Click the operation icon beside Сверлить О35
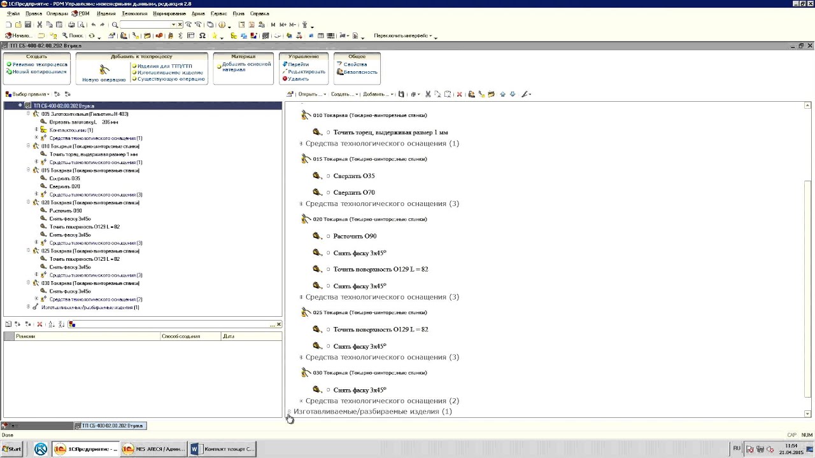This screenshot has width=815, height=458. coord(317,176)
